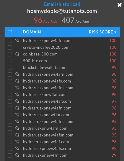The image size is (124, 161).
Task: Click icon beside hydrasruzxpnew4afn.com
Action: click(x=17, y=108)
